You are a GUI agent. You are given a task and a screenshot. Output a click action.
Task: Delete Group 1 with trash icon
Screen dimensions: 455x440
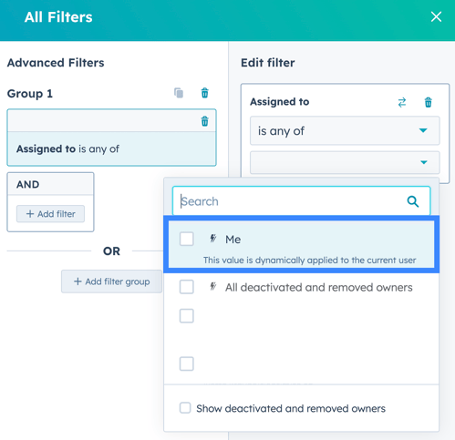pos(205,93)
